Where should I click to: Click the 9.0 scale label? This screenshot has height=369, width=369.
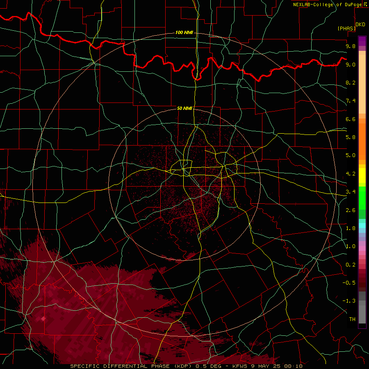(351, 64)
